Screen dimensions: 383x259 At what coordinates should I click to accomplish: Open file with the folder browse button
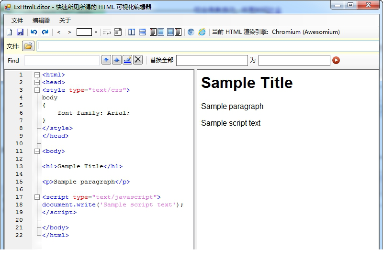28,46
